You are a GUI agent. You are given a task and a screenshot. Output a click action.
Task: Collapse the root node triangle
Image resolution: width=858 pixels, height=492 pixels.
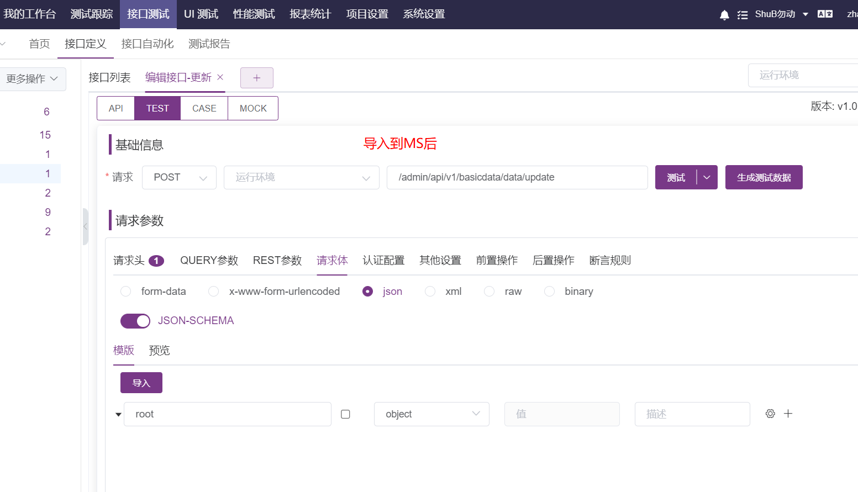pyautogui.click(x=118, y=414)
